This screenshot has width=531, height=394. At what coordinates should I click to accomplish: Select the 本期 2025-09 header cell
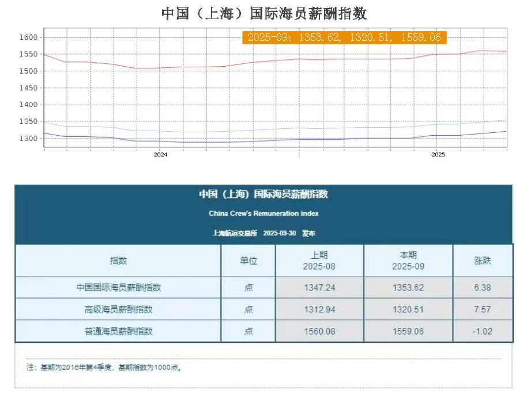(x=408, y=261)
